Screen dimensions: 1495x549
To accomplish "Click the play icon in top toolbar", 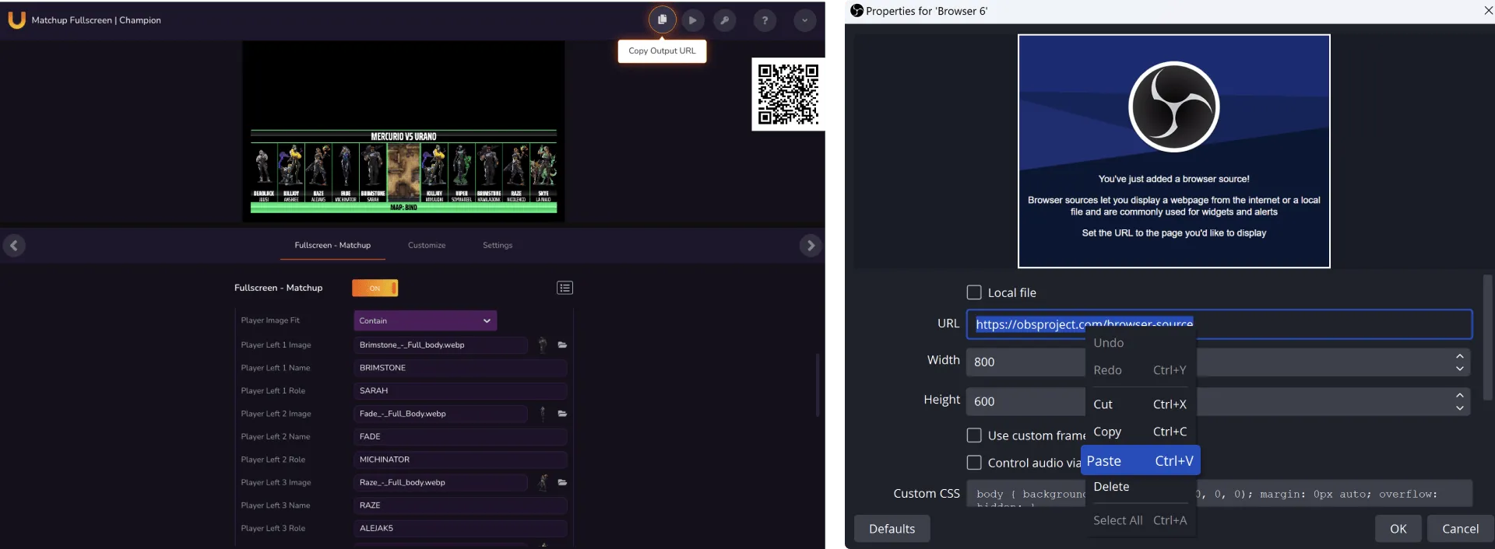I will (x=692, y=20).
